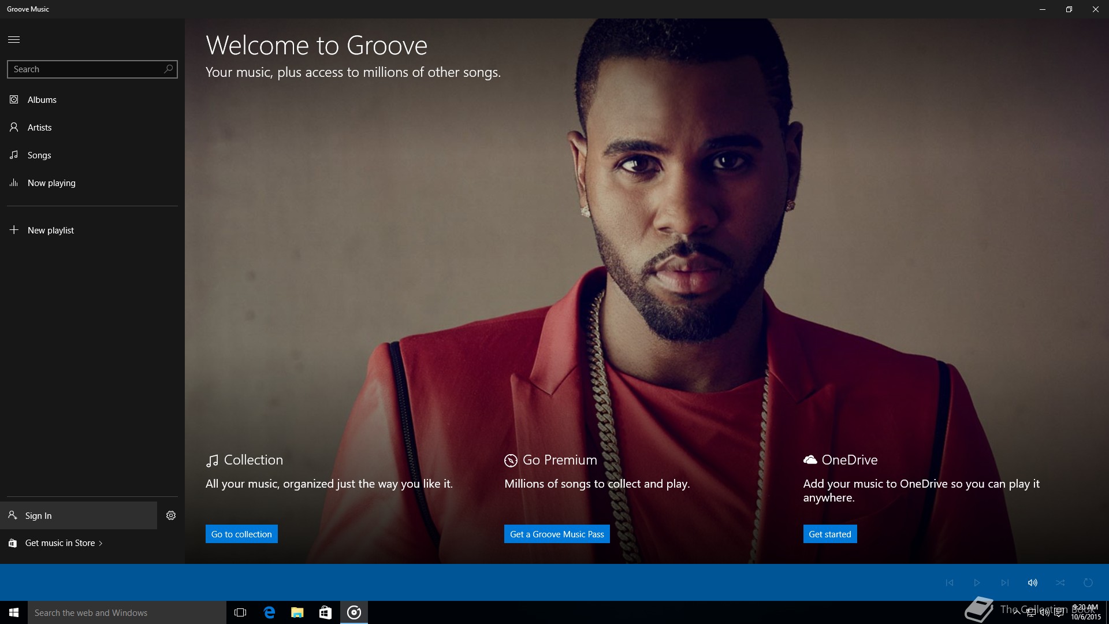Open the Windows Start menu
Image resolution: width=1109 pixels, height=624 pixels.
(14, 612)
